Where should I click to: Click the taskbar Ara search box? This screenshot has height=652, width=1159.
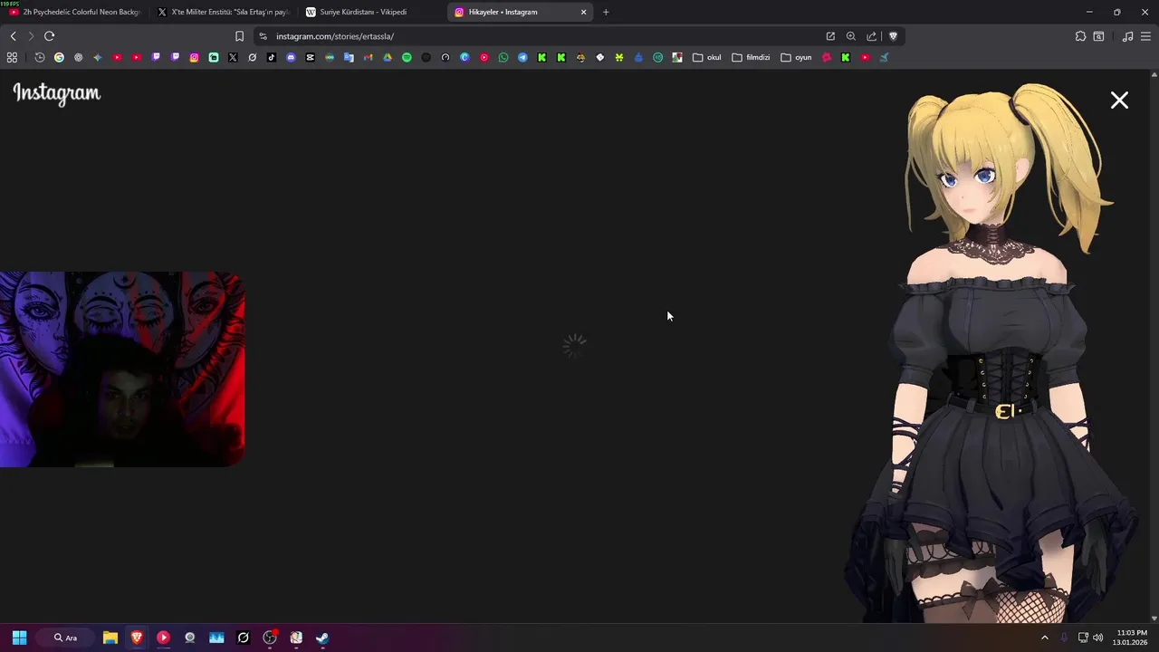(66, 638)
